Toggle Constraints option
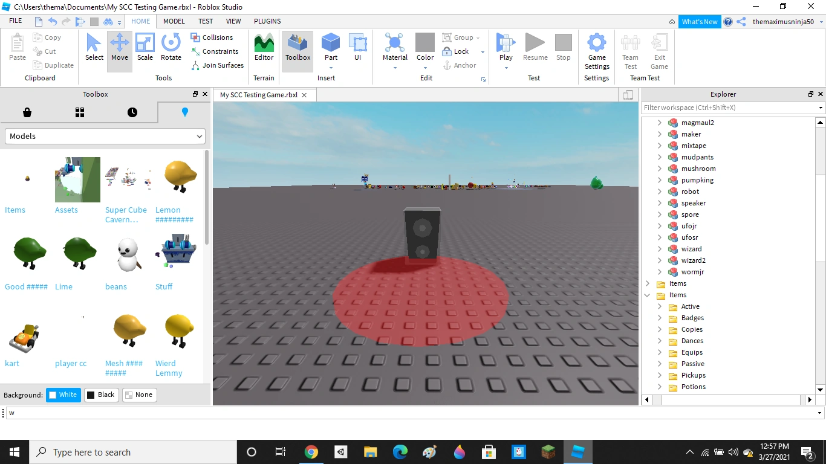This screenshot has height=464, width=826. point(215,51)
